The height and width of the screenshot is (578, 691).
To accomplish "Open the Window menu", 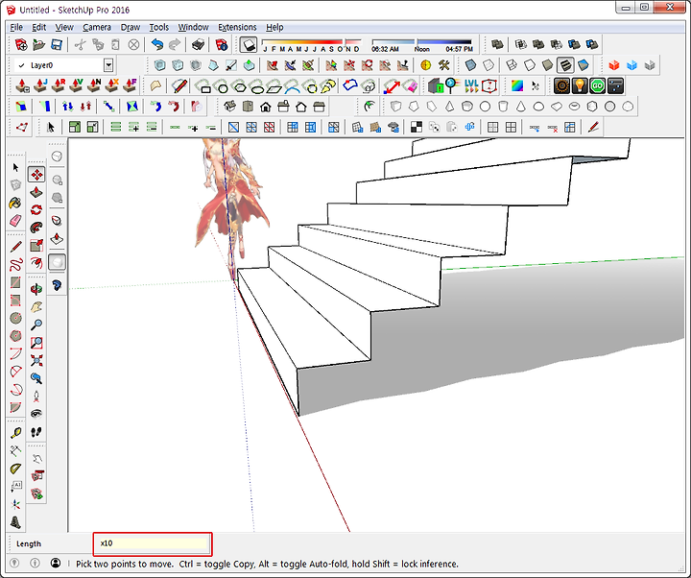I will point(193,27).
